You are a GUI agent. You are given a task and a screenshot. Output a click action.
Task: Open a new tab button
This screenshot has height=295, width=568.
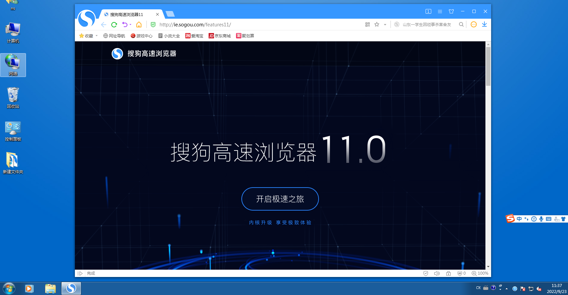[x=170, y=14]
